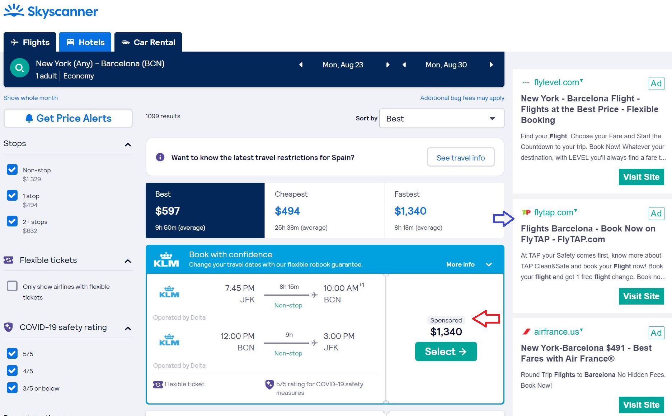Click the Mon, Aug 30 return date
The width and height of the screenshot is (672, 416).
click(446, 65)
